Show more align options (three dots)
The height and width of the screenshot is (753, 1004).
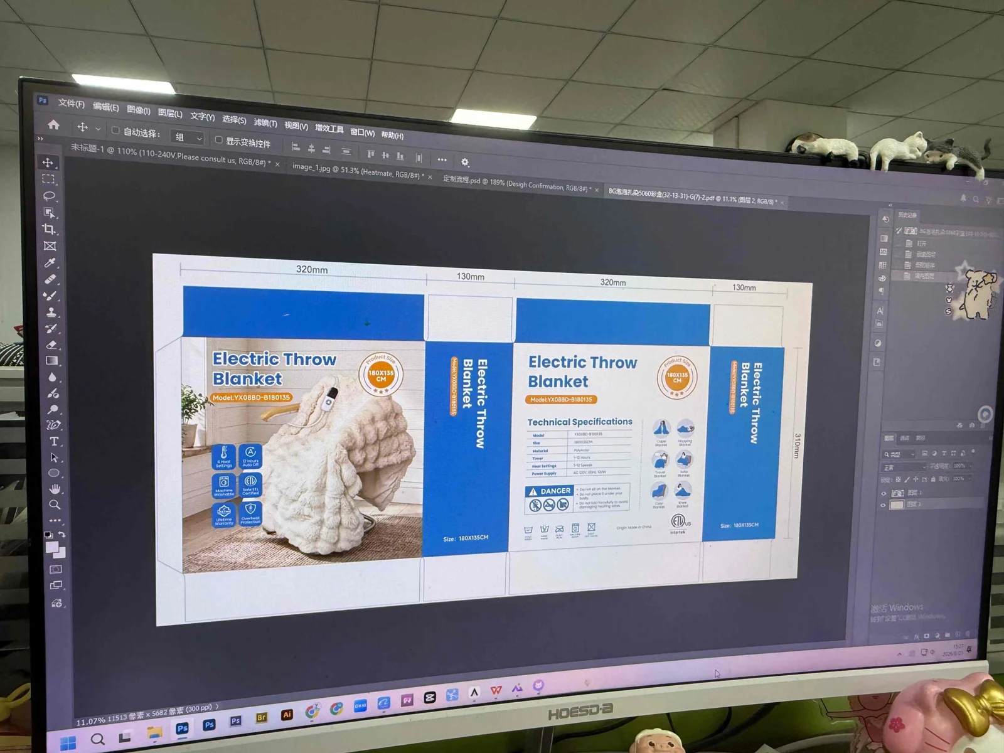(x=442, y=159)
